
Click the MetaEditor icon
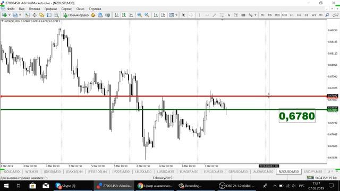pyautogui.click(x=93, y=15)
